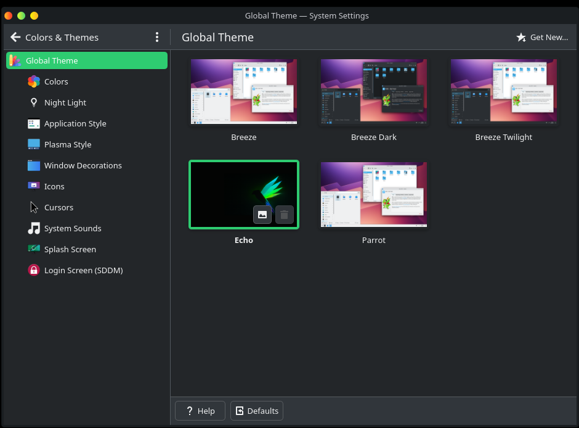Click the Login Screen (SDDM) lock icon
This screenshot has width=579, height=428.
click(34, 270)
